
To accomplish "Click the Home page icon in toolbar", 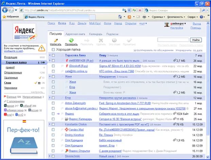I will tap(120, 17).
